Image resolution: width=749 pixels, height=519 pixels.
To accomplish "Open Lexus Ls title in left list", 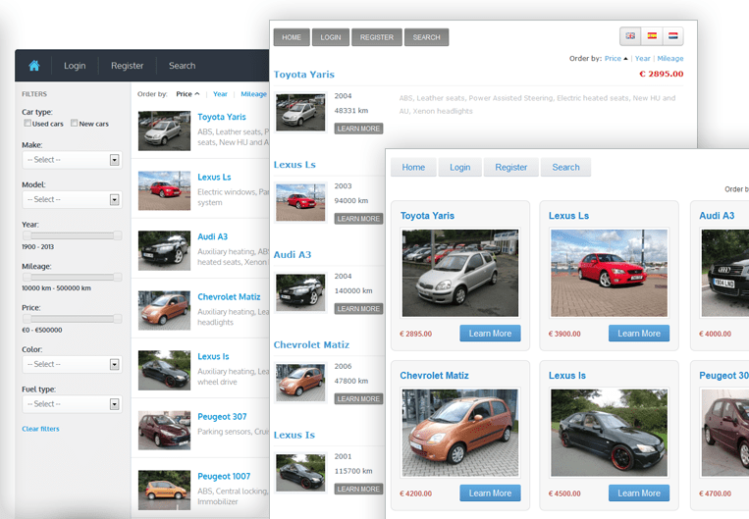I will click(214, 178).
